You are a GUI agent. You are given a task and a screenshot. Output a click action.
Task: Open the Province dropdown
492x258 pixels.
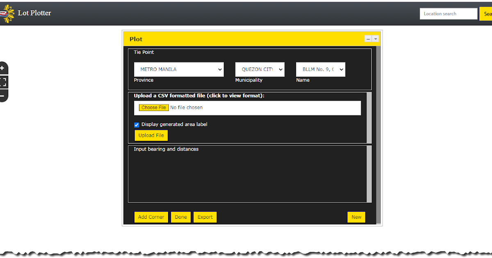(x=179, y=70)
